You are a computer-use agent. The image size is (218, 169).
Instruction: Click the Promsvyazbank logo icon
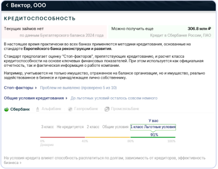point(107,109)
